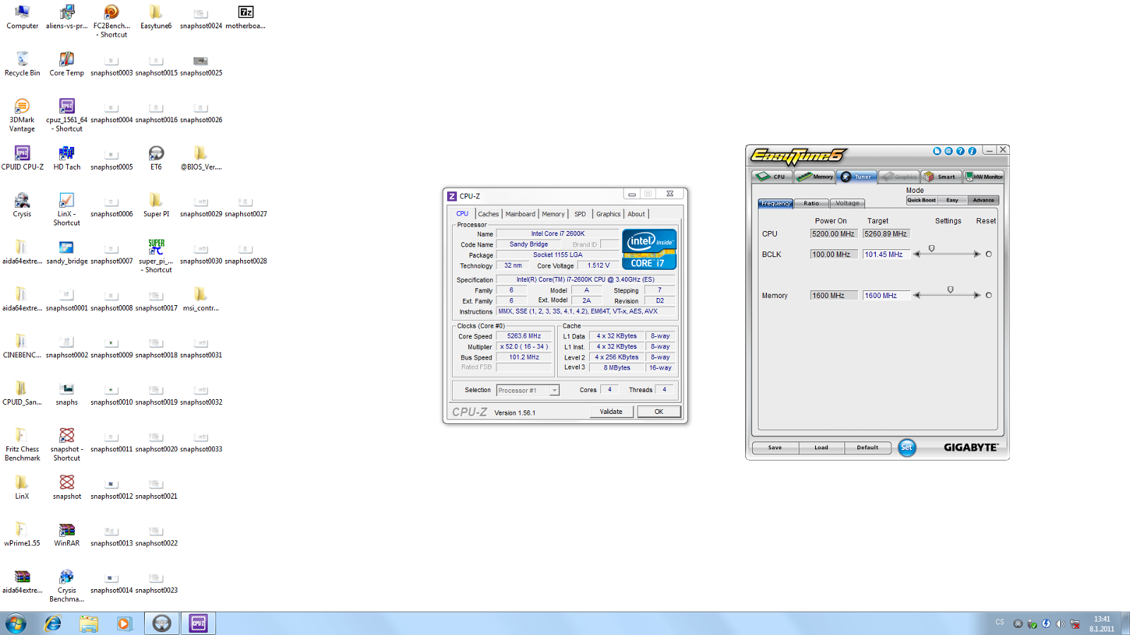Open the FC2Bench Shortcut desktop icon
Screen dimensions: 1130x635
point(112,21)
